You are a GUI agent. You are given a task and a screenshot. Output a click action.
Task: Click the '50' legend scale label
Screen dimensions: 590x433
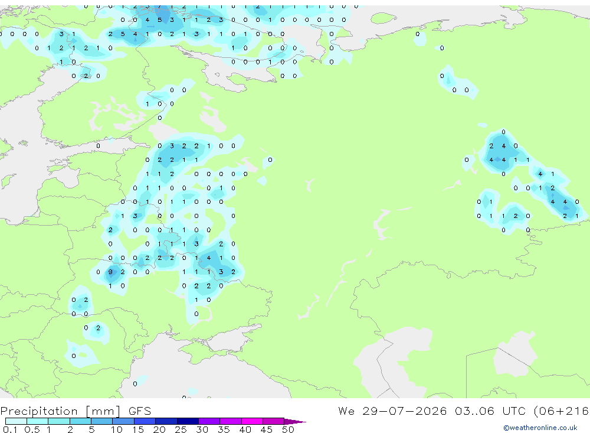tap(288, 429)
